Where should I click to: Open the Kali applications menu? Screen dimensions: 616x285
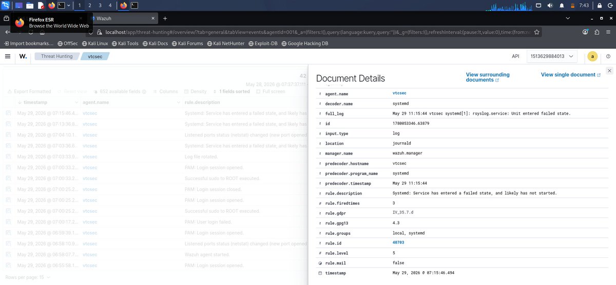(5, 6)
